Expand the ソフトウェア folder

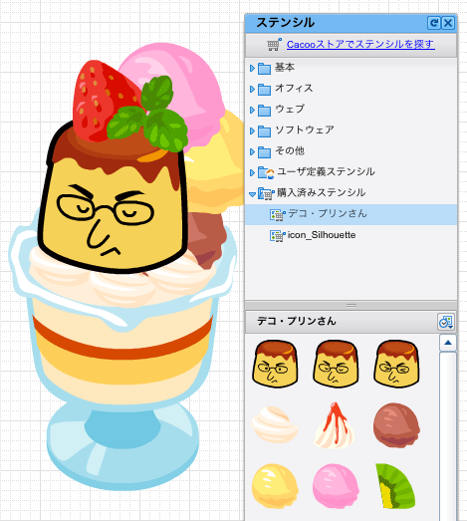click(x=252, y=130)
